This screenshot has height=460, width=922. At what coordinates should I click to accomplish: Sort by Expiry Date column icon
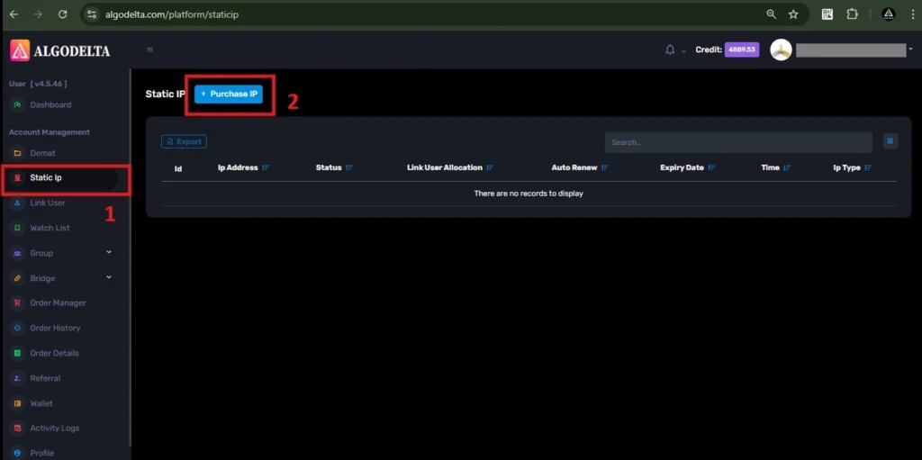(711, 168)
